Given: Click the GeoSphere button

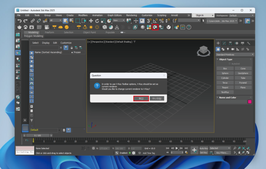Looking at the screenshot, I should coord(243,73).
